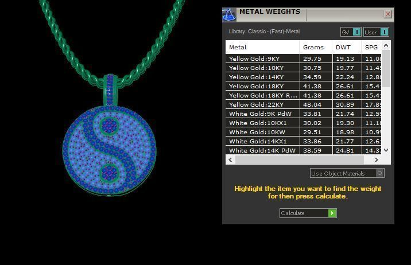
Task: Select the Yellow Gold:10KY row
Action: [304, 68]
